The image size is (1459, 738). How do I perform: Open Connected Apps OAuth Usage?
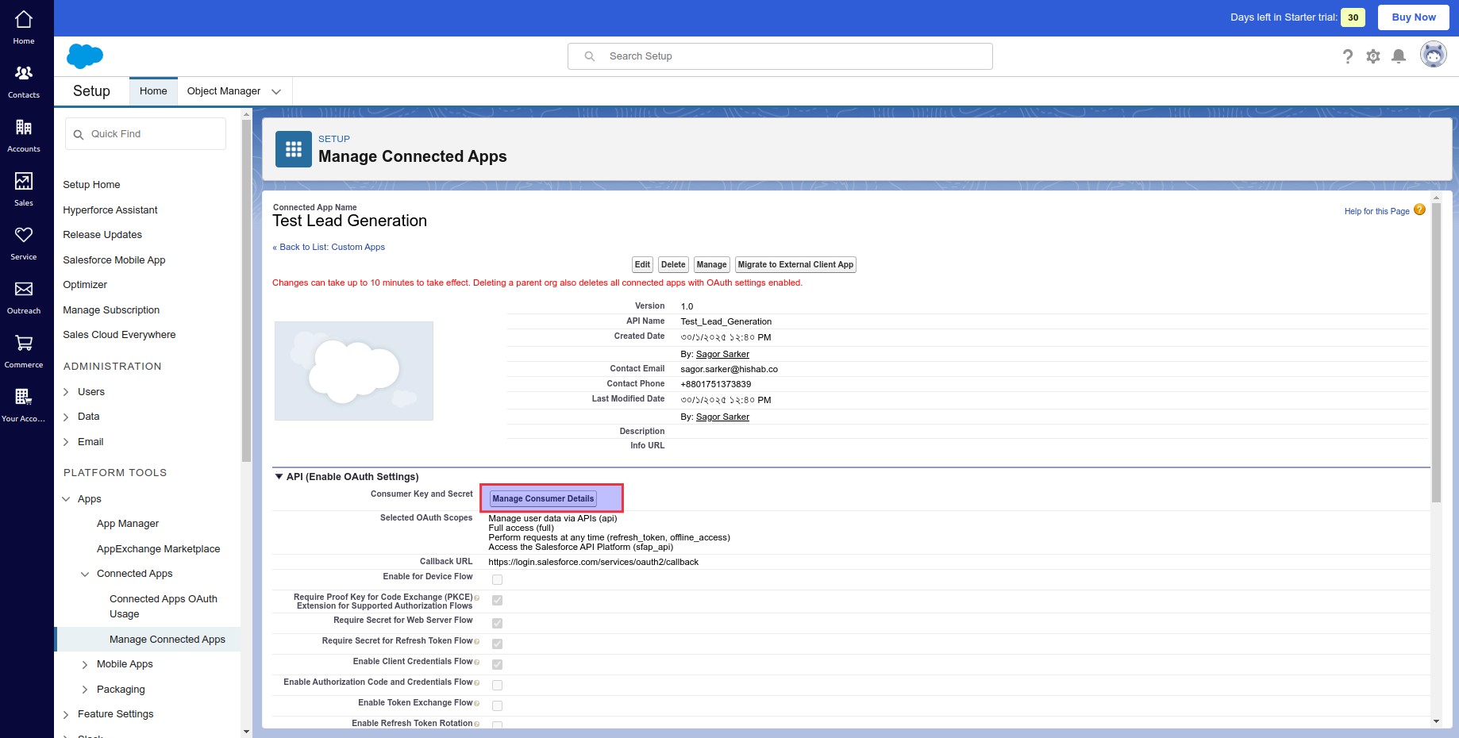point(164,606)
